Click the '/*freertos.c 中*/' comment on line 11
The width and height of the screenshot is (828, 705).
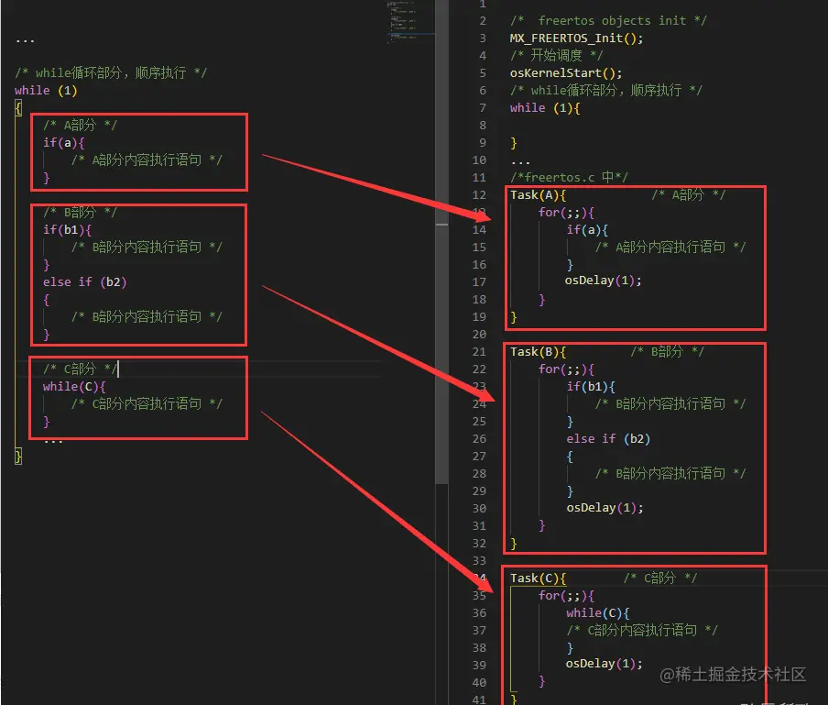569,177
